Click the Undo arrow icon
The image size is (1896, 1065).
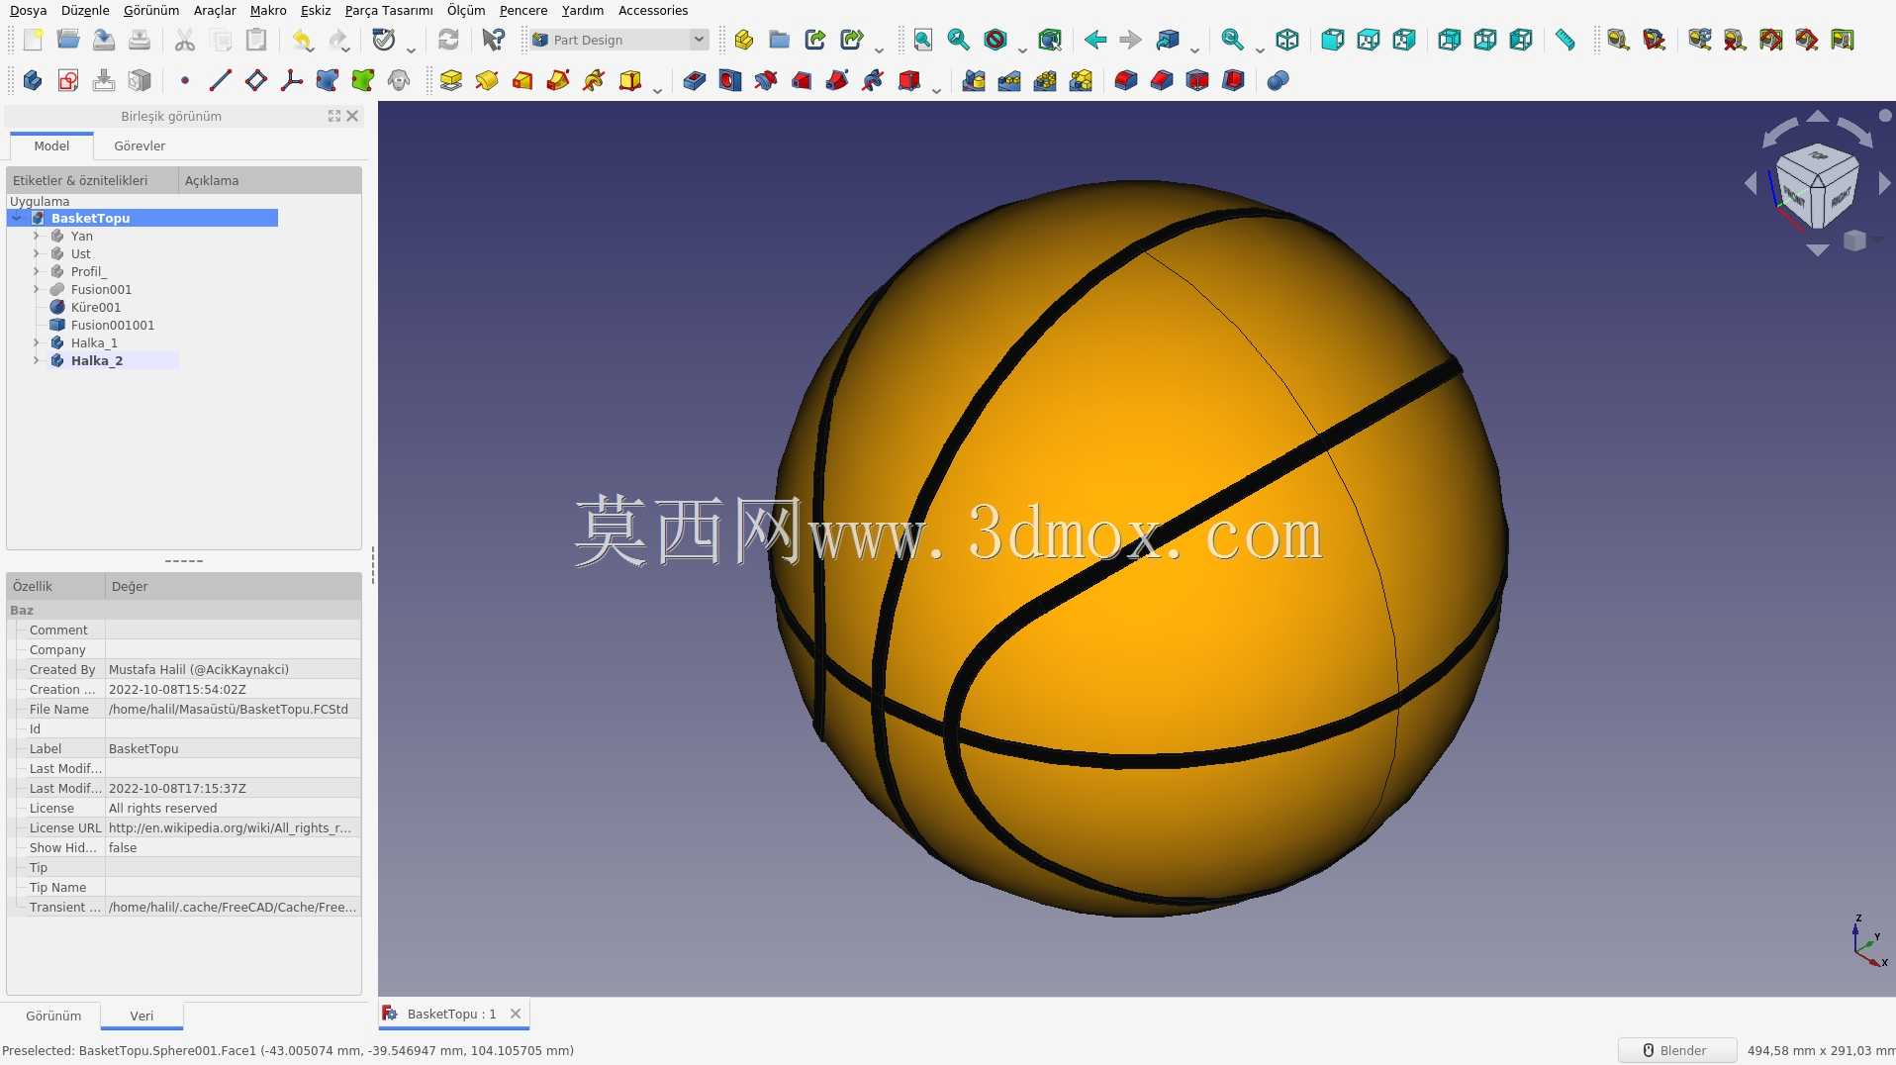click(x=303, y=40)
